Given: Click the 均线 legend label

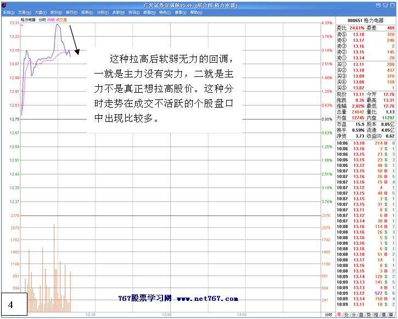Looking at the screenshot, I should (51, 20).
